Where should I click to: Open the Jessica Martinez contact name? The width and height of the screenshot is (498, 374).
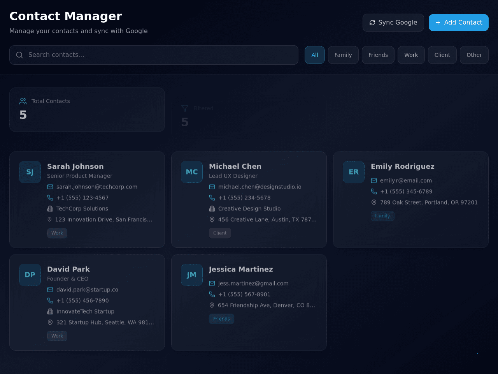click(241, 269)
